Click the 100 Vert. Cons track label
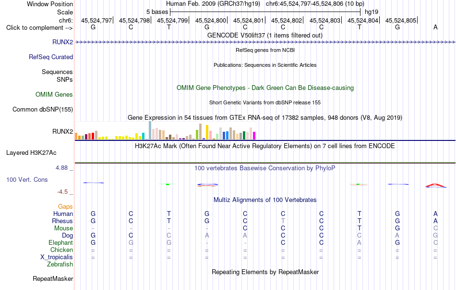This screenshot has width=456, height=290. [27, 179]
